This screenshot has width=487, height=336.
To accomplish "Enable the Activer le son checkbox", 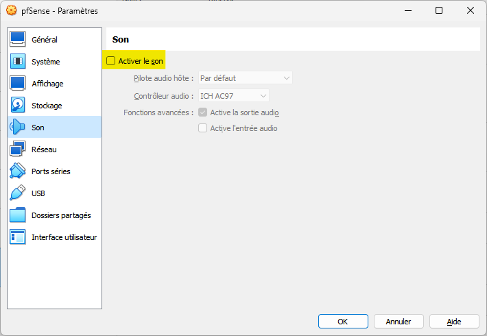I will click(111, 60).
